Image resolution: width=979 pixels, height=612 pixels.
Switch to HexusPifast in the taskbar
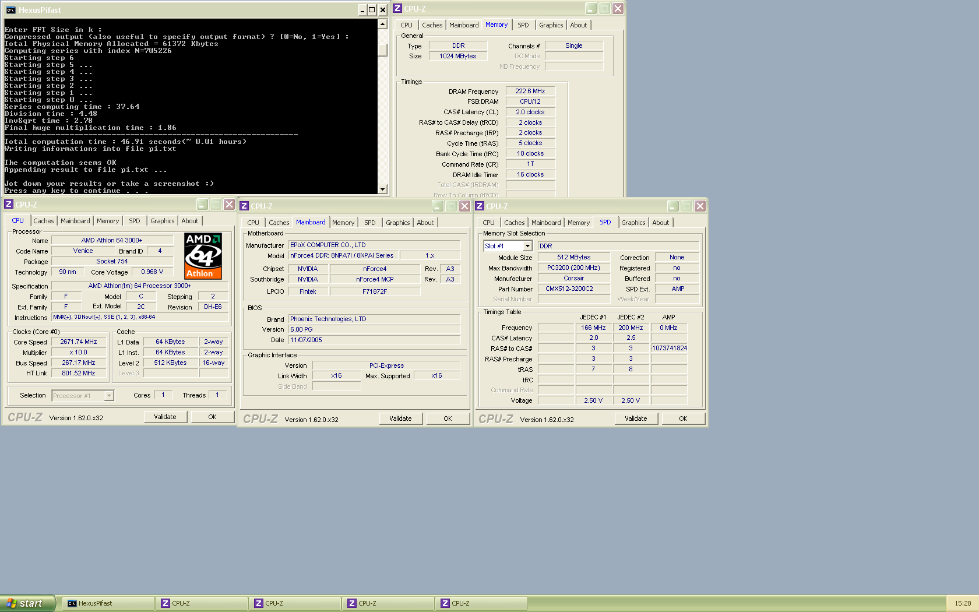click(x=108, y=603)
